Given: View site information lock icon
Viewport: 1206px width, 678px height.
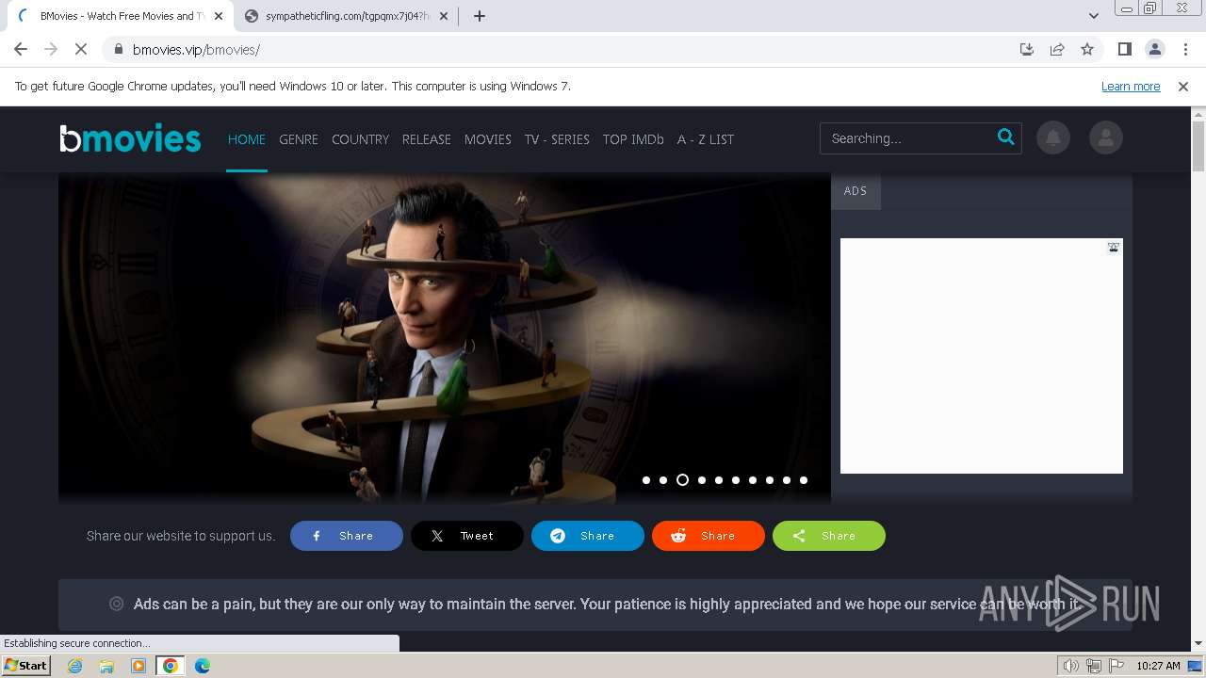Looking at the screenshot, I should pyautogui.click(x=118, y=49).
